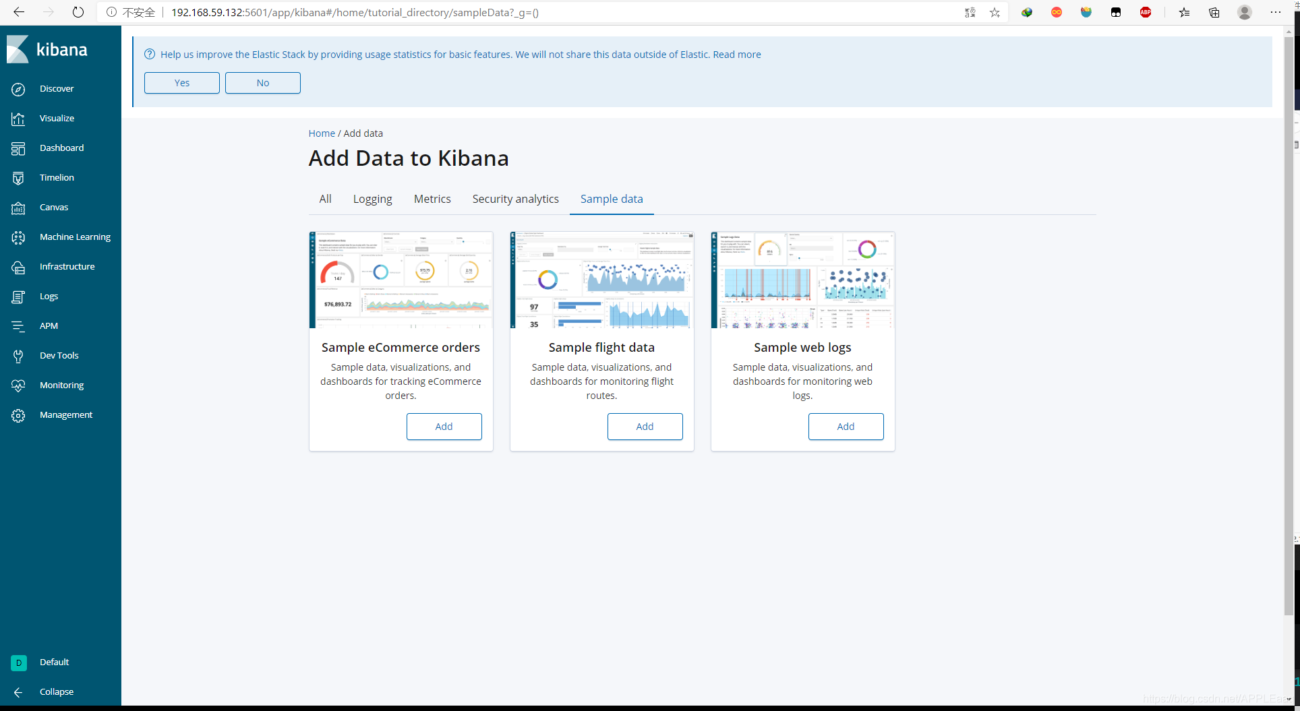
Task: Switch to the Logging tab
Action: pyautogui.click(x=372, y=199)
